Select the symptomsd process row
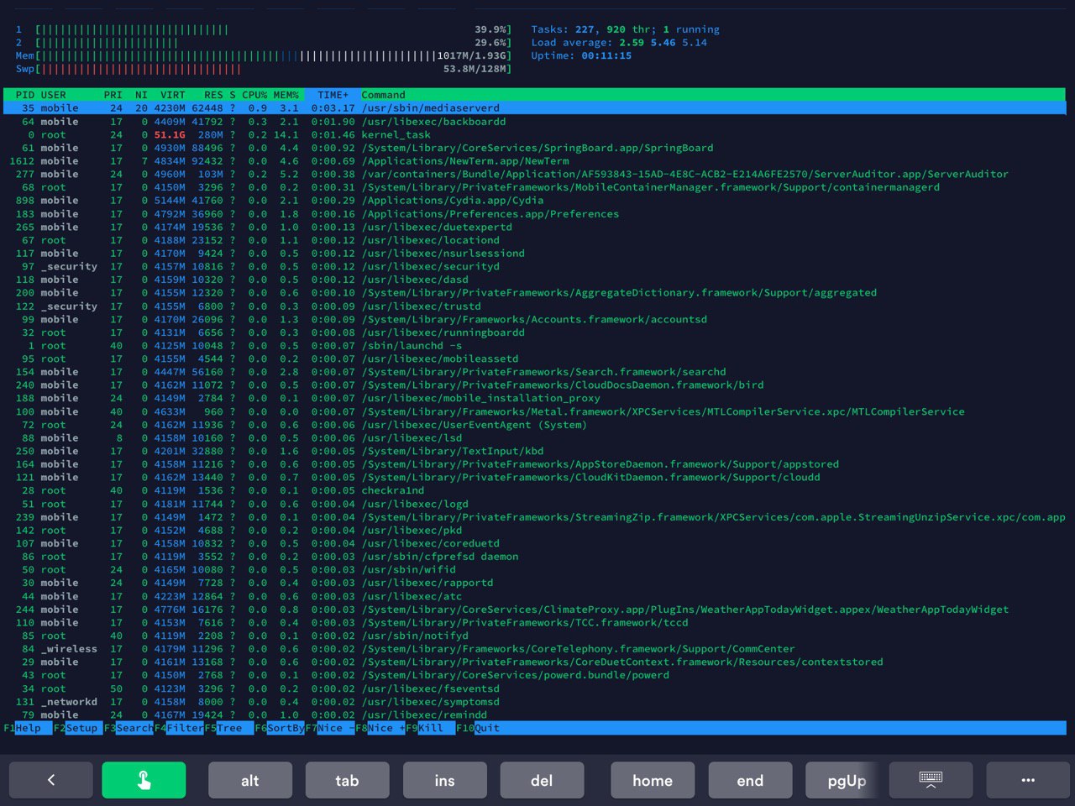 (x=534, y=702)
